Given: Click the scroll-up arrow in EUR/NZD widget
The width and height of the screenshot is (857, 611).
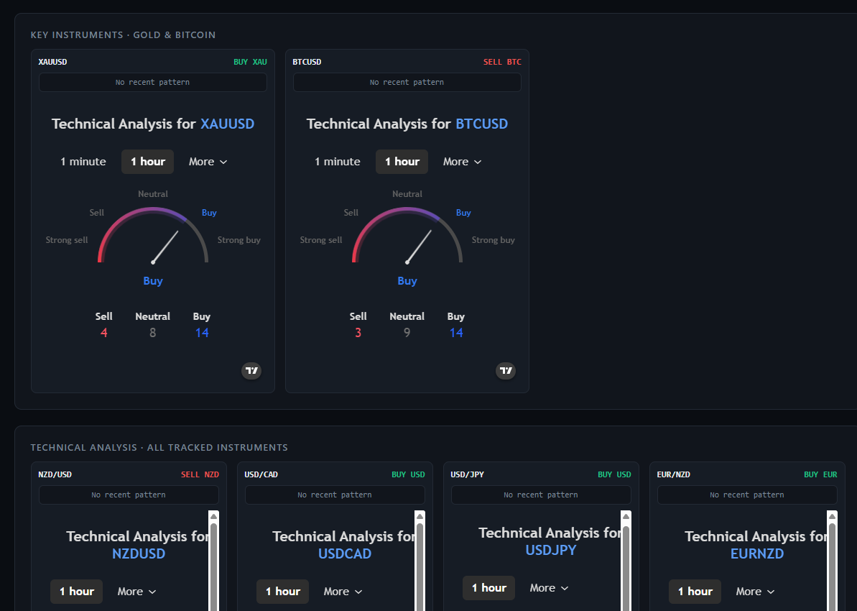Looking at the screenshot, I should 832,516.
